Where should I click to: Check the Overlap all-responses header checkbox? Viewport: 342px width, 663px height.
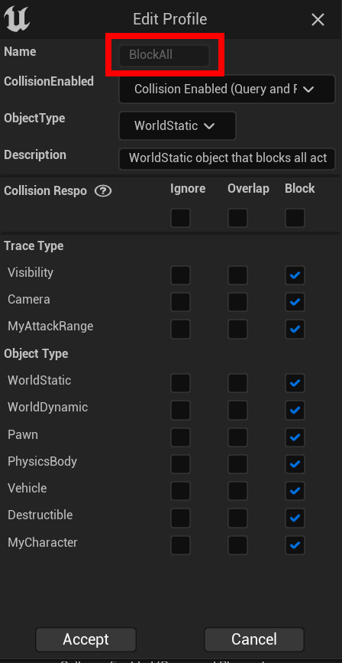[x=237, y=218]
